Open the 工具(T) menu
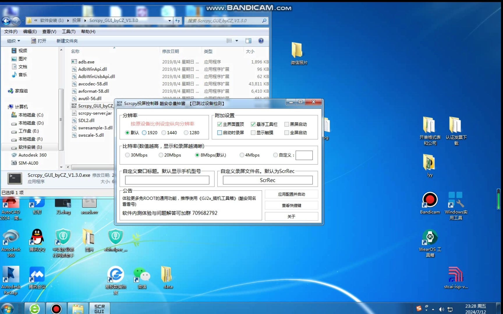 coord(68,31)
